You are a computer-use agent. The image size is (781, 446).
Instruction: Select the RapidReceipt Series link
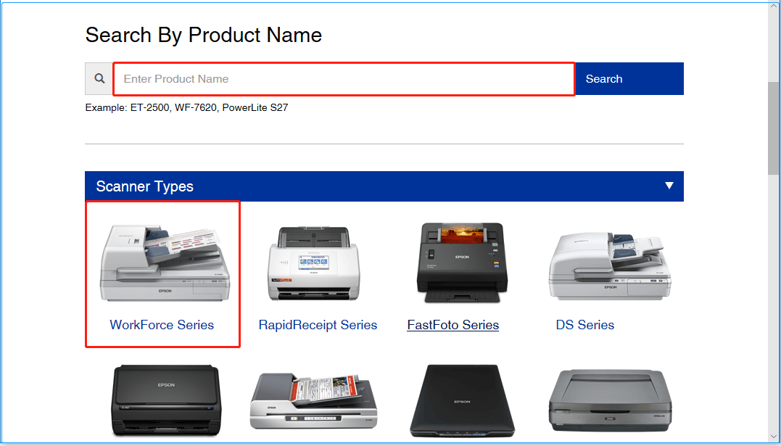(x=318, y=325)
